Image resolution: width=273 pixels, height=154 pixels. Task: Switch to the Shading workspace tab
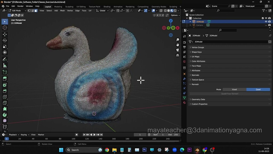click(107, 6)
